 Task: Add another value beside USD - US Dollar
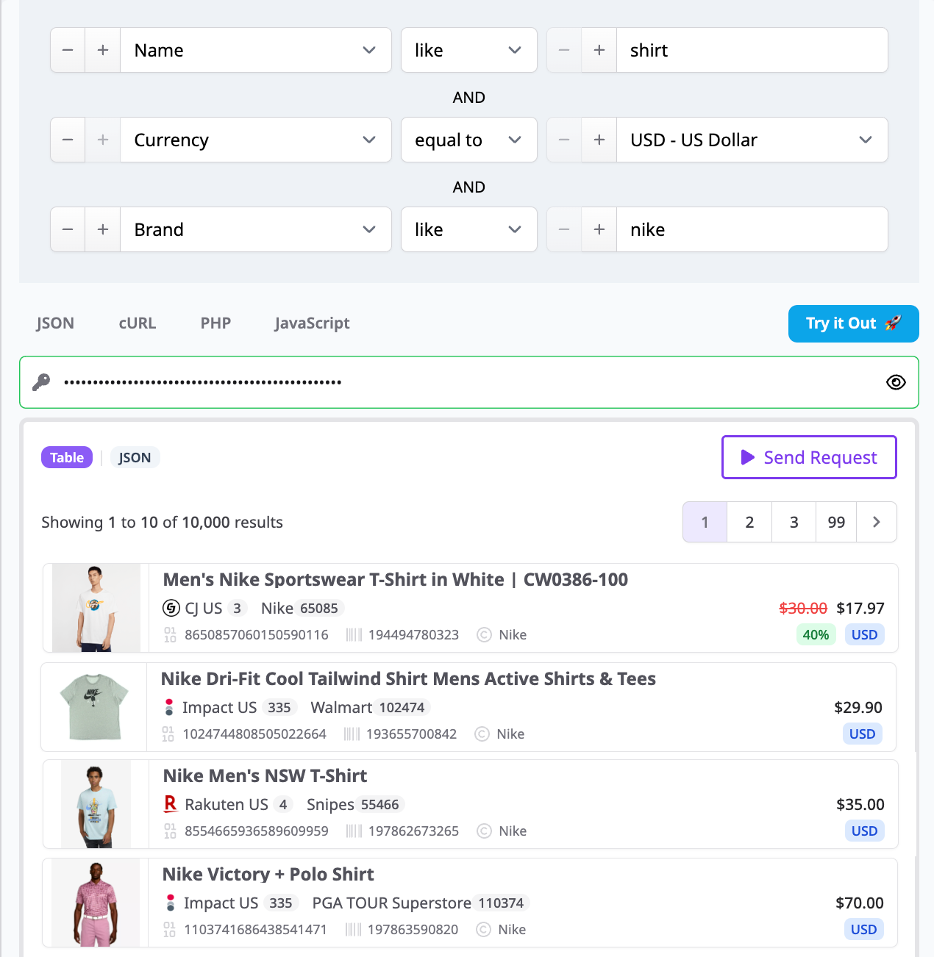tap(599, 140)
